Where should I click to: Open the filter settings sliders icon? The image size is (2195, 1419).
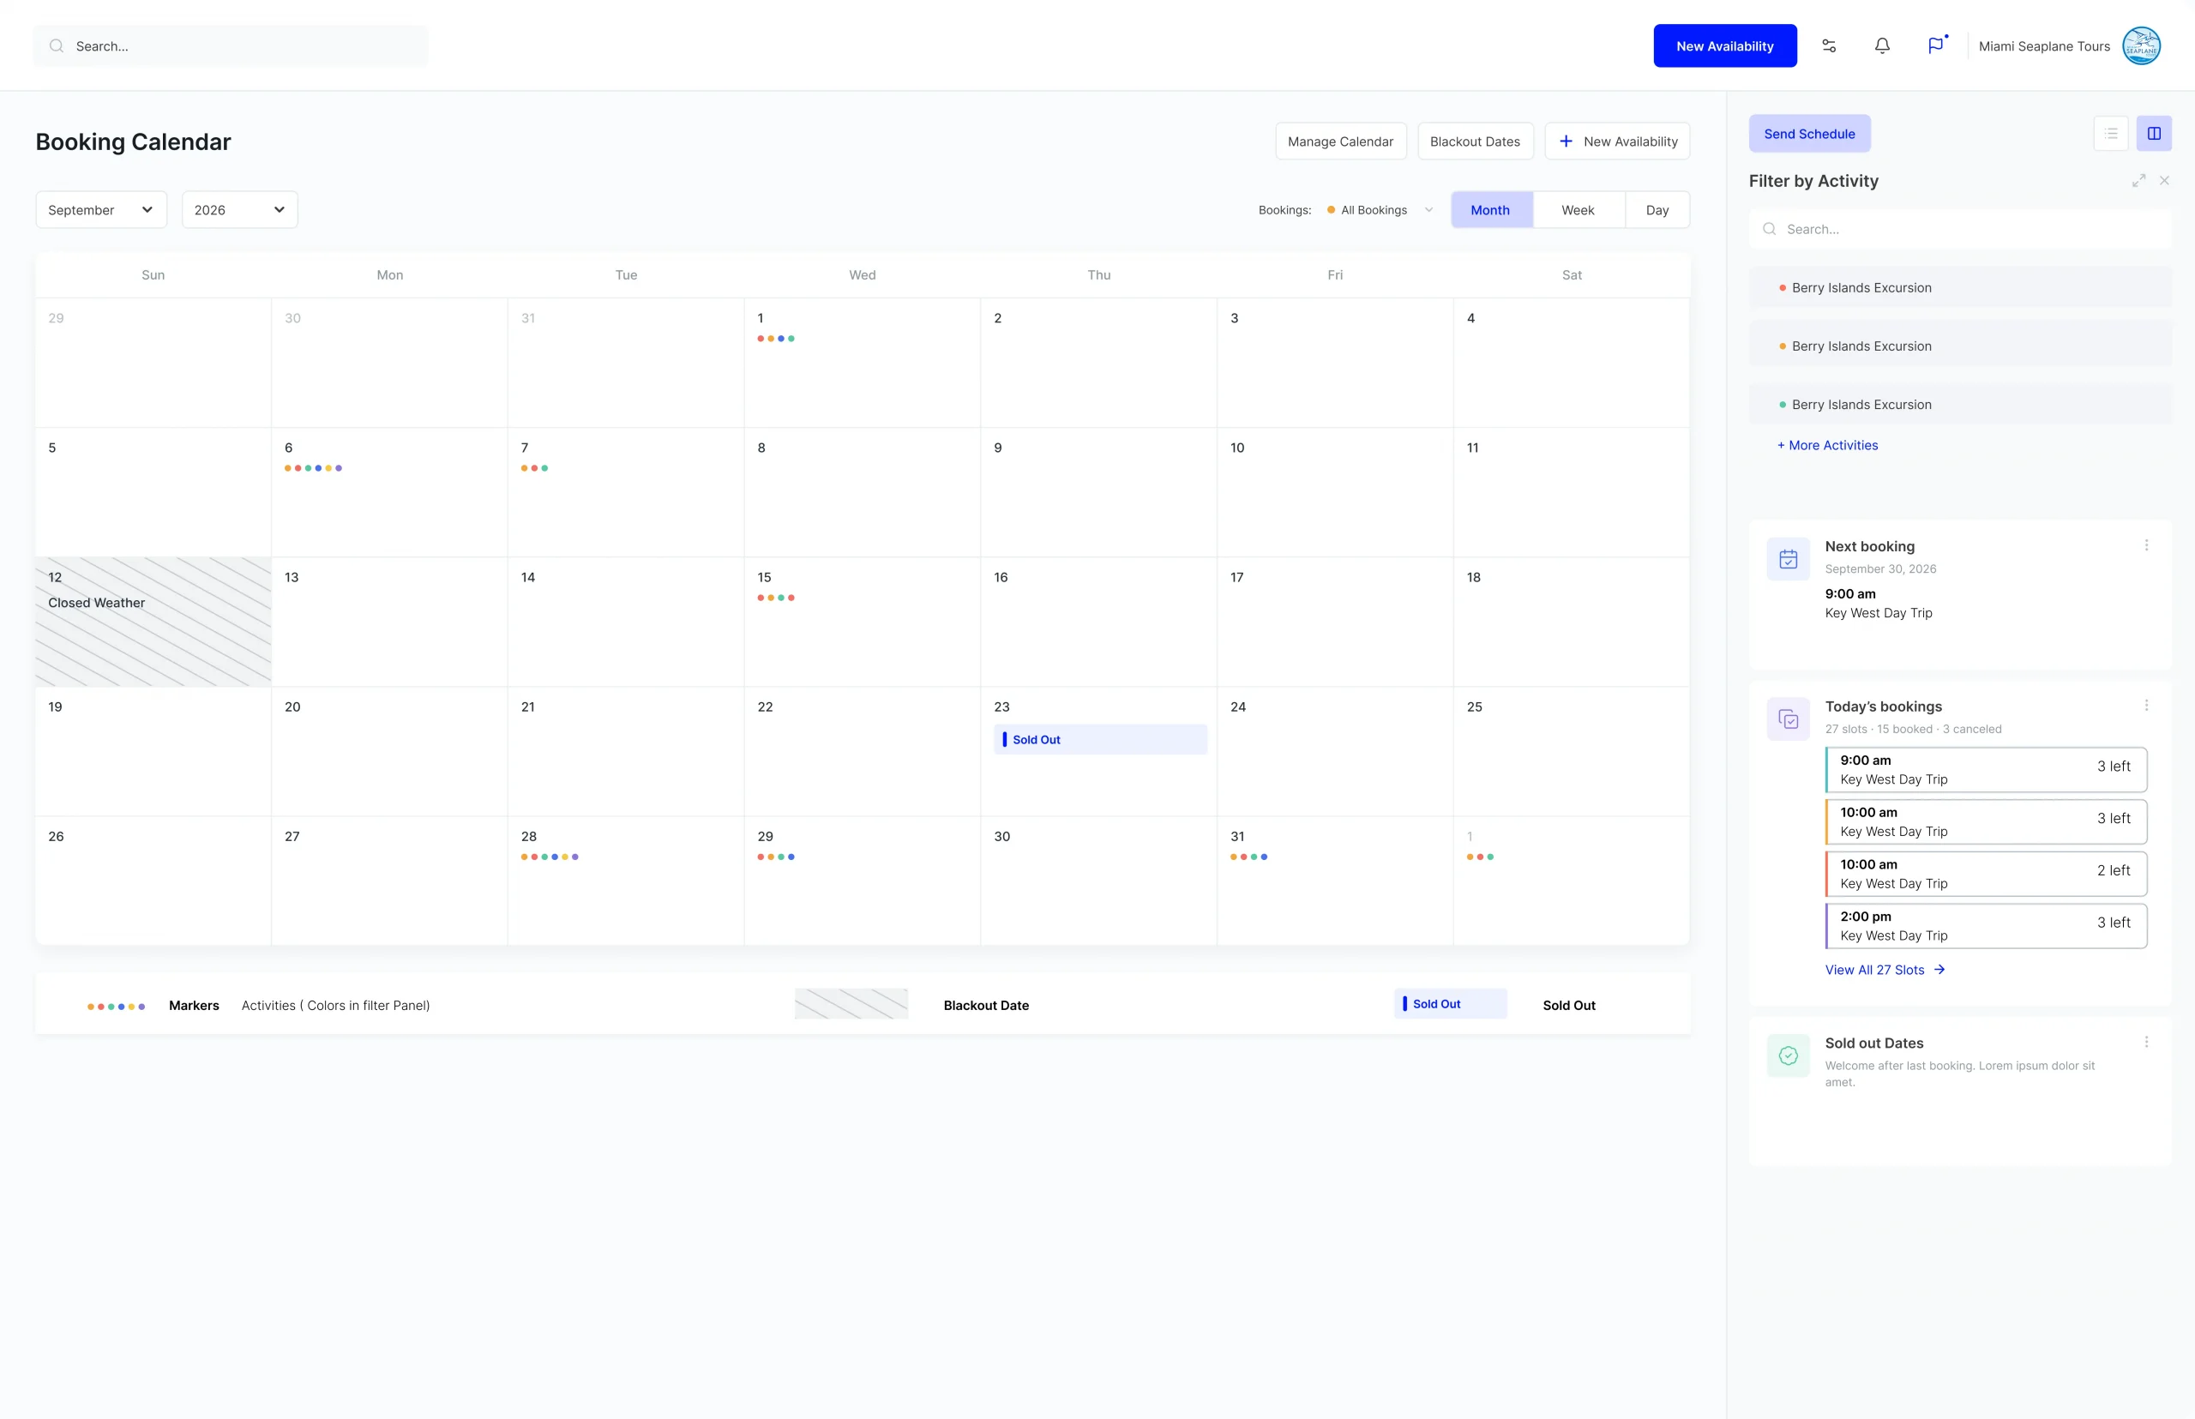(1829, 46)
